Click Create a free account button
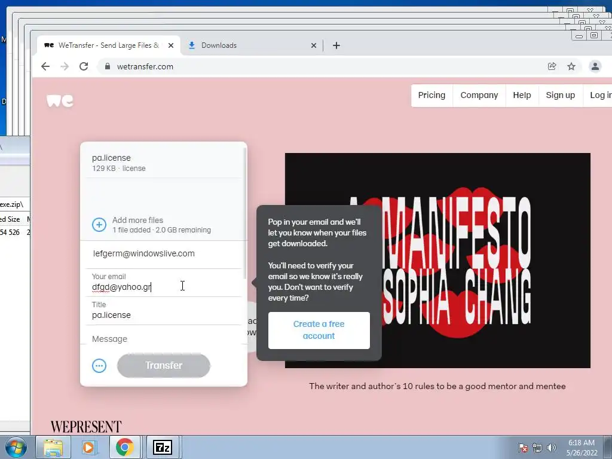The height and width of the screenshot is (459, 612). (319, 330)
